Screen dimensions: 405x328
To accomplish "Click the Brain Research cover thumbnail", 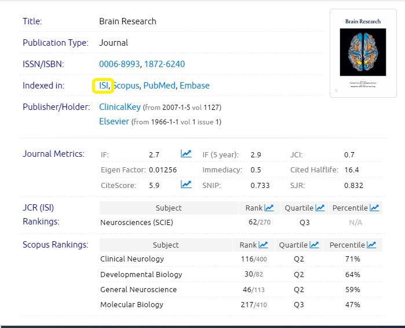I will click(363, 53).
